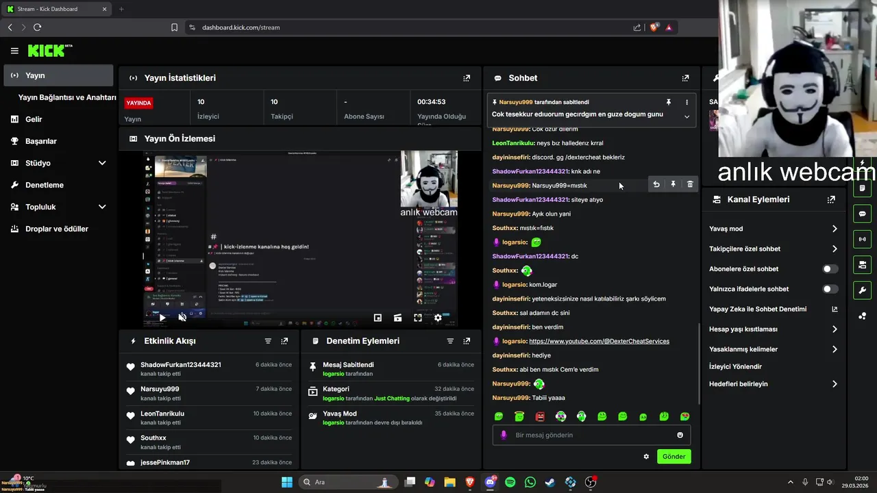Open chat settings gear next to Gönder
This screenshot has width=877, height=493.
tap(646, 457)
